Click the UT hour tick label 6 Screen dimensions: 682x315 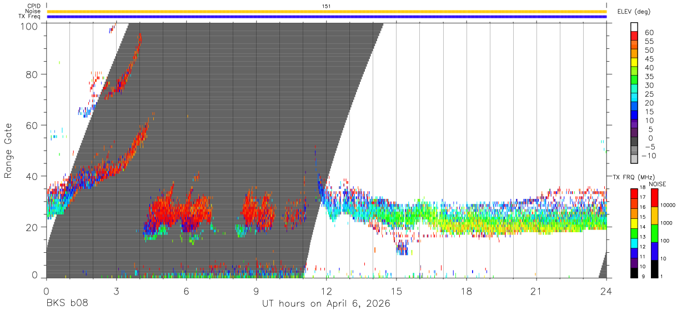186,291
